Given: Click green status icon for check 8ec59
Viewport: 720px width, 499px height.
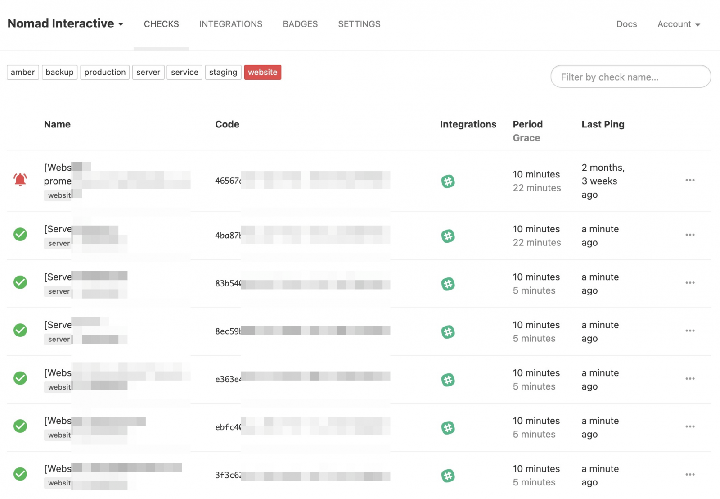Looking at the screenshot, I should coord(20,331).
